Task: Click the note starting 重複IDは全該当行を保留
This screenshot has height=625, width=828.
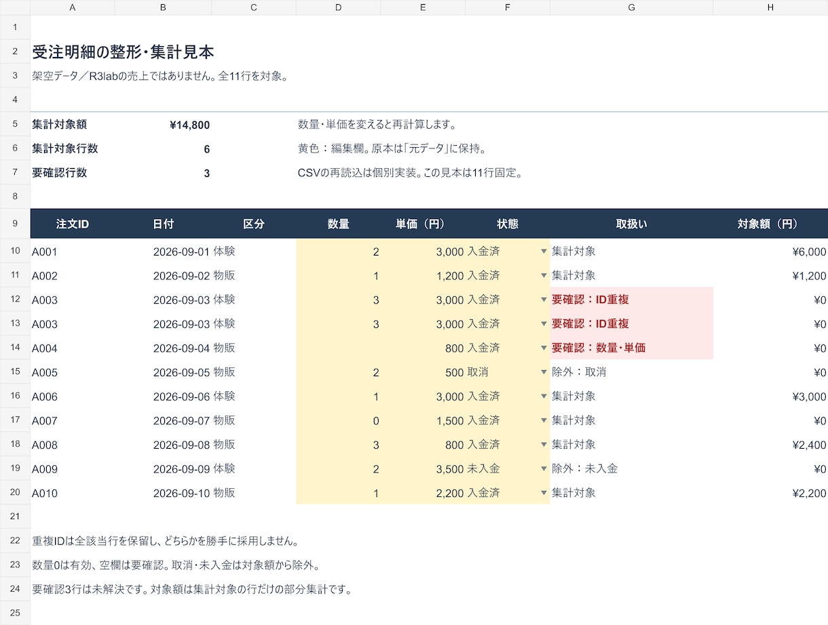Action: click(166, 541)
